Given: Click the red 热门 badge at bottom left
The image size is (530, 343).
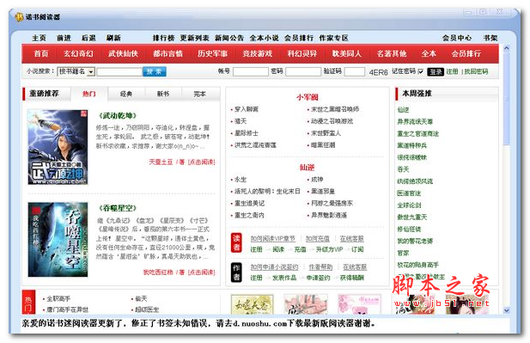Looking at the screenshot, I should coord(28,302).
